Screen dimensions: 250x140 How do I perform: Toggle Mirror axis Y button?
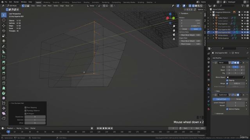pyautogui.click(x=235, y=67)
